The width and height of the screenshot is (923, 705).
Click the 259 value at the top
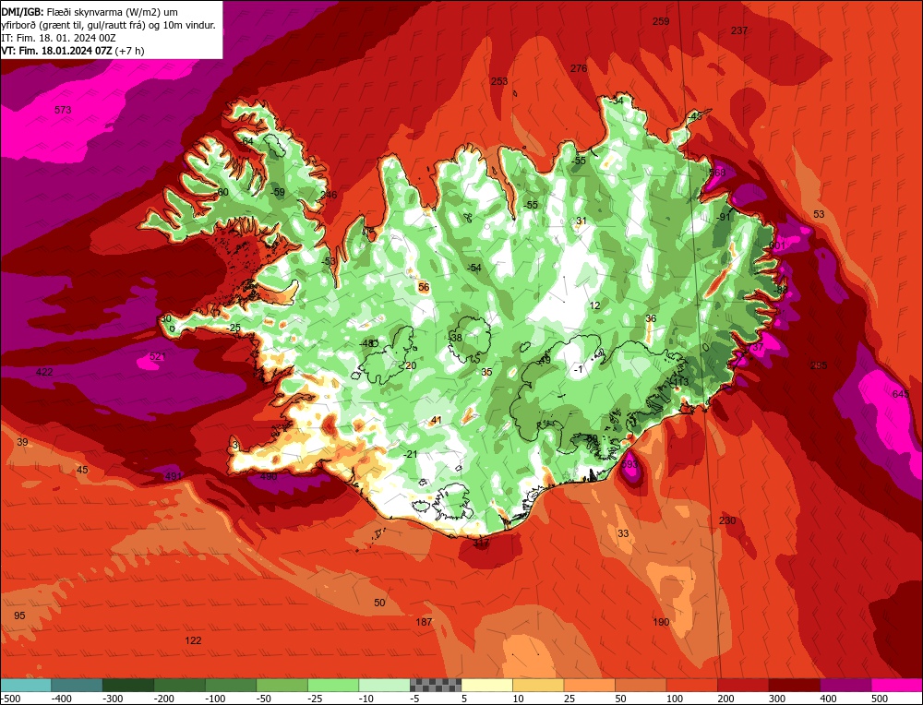[x=661, y=21]
